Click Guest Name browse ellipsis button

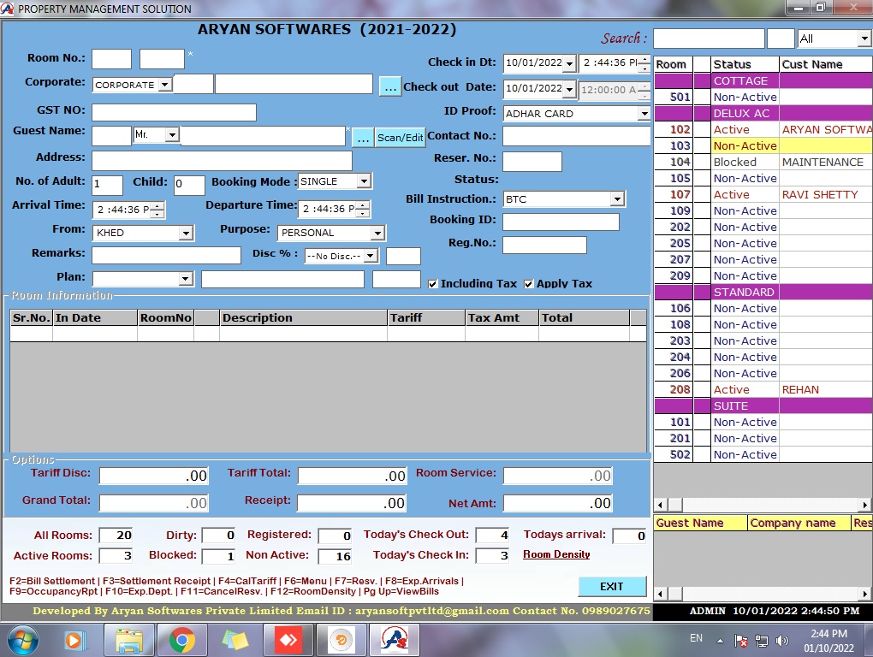[363, 138]
